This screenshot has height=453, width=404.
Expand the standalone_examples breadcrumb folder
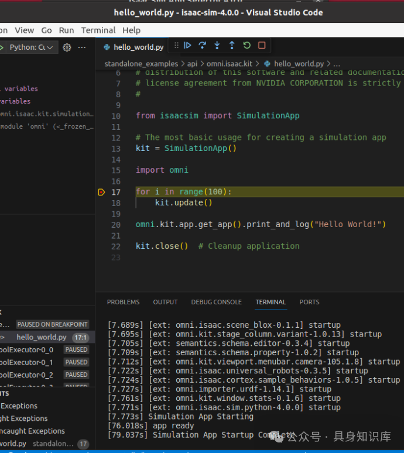[x=141, y=63]
